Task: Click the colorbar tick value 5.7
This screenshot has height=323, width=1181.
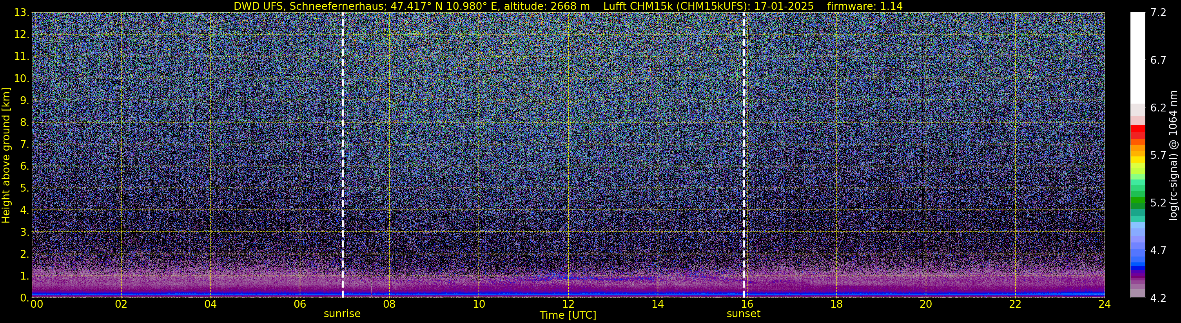Action: tap(1158, 156)
